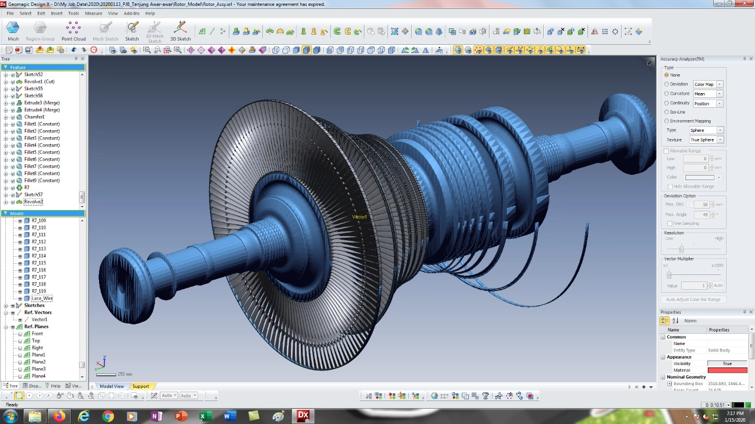The height and width of the screenshot is (424, 755).
Task: Select the None type radio button
Action: (x=667, y=75)
